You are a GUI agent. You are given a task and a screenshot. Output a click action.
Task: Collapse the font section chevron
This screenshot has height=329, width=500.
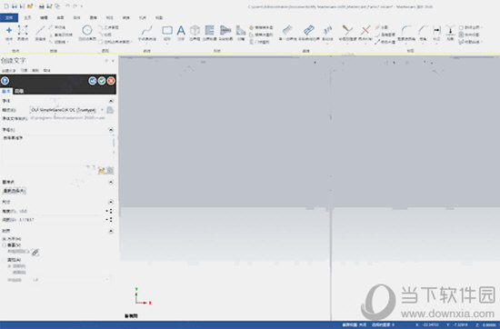point(111,101)
